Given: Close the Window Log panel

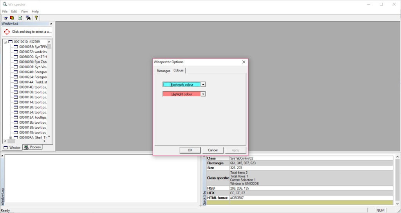Looking at the screenshot, I should tap(2, 156).
